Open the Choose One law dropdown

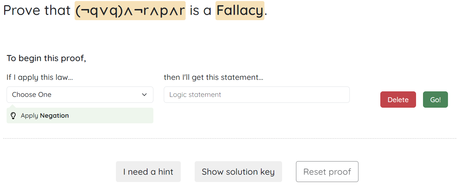pos(79,95)
